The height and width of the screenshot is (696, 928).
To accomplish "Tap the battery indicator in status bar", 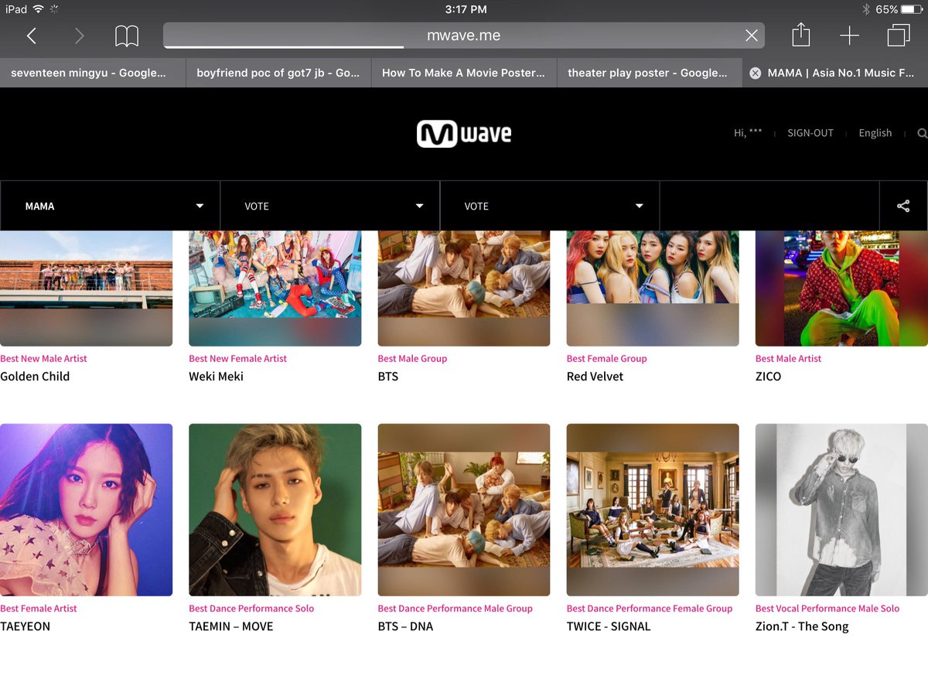I will (913, 9).
